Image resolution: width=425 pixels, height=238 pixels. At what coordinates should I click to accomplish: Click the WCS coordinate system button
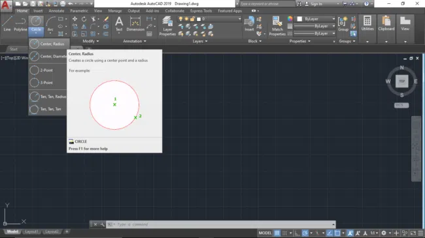pyautogui.click(x=401, y=105)
